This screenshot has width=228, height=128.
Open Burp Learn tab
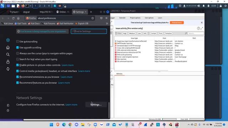(x=160, y=18)
